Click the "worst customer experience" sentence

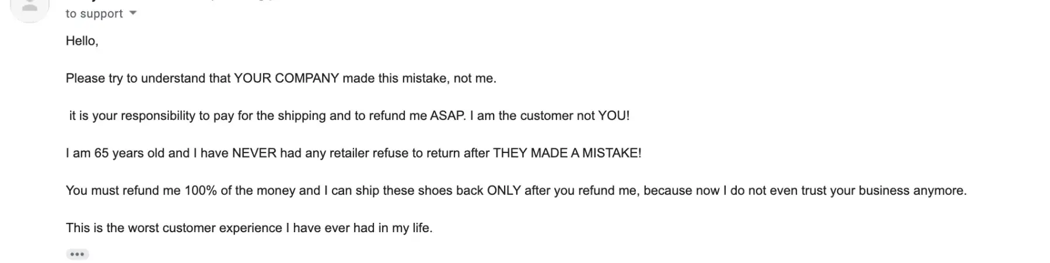(249, 228)
